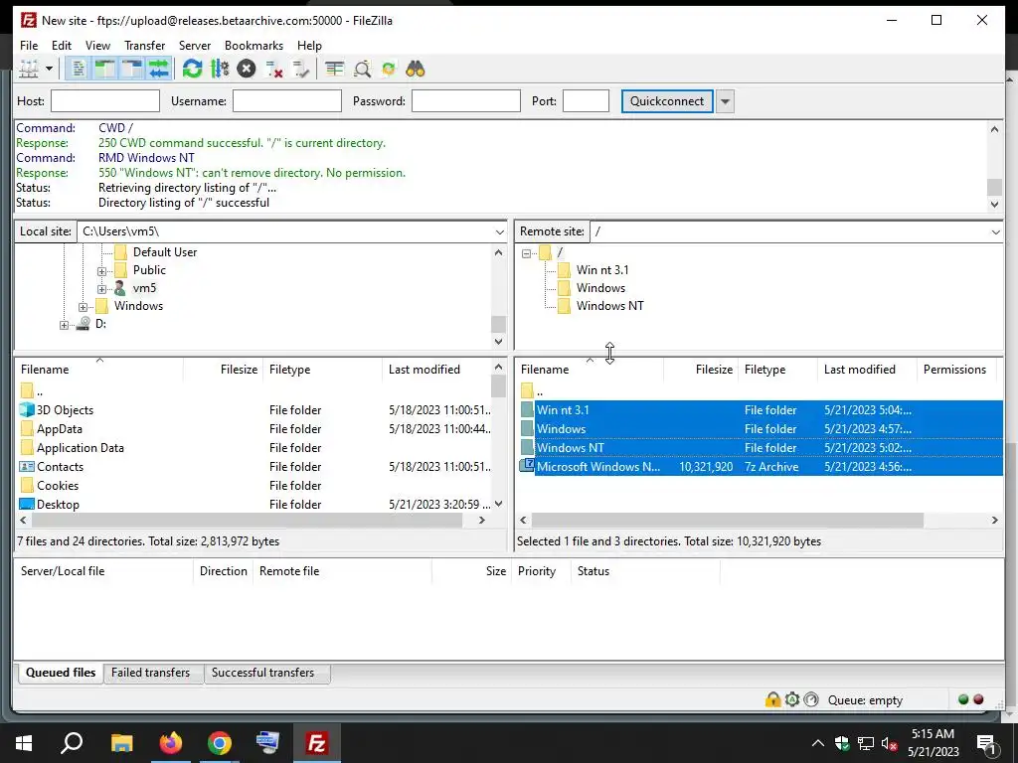
Task: Refresh file and folder lists
Action: pos(192,69)
